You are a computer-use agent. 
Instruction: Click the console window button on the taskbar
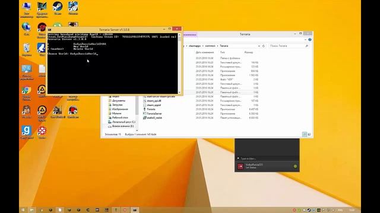(x=135, y=210)
